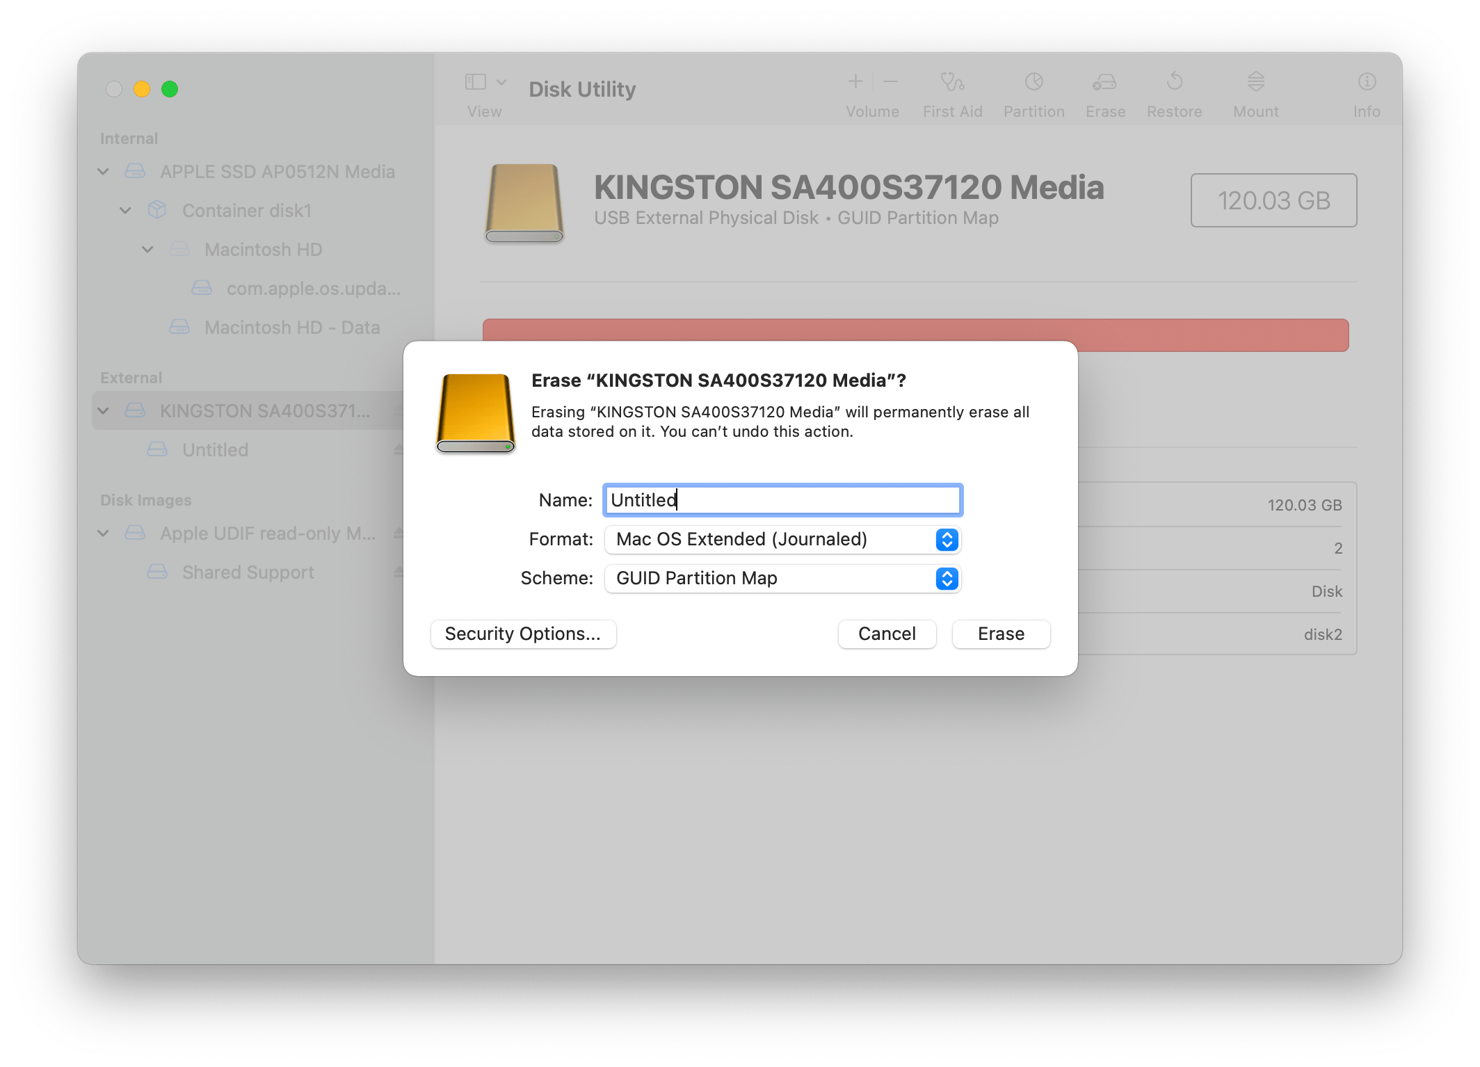Open the View sidebar toolbar icon
Screen dimensions: 1480x1067
[475, 82]
